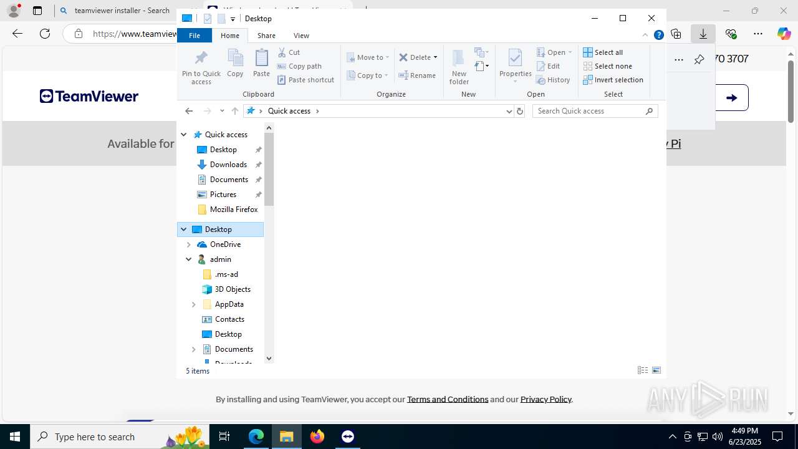Click the Open command in ribbon
The image size is (798, 449).
click(554, 52)
